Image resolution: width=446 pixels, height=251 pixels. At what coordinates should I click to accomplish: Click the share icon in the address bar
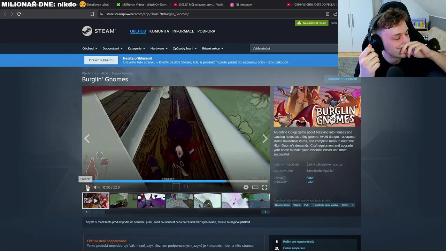point(335,14)
